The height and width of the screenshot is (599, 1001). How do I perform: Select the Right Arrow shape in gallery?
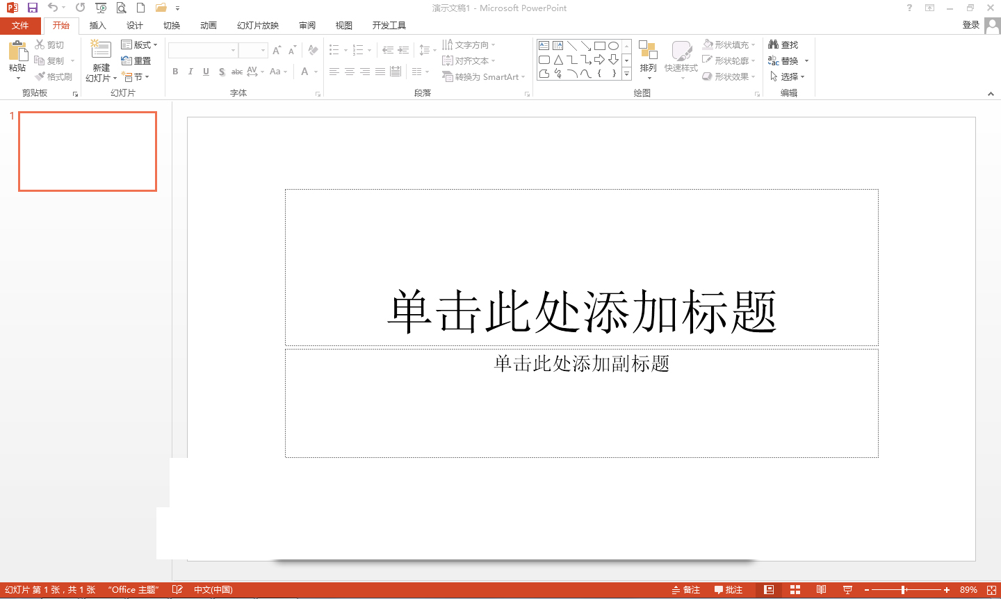pos(599,60)
